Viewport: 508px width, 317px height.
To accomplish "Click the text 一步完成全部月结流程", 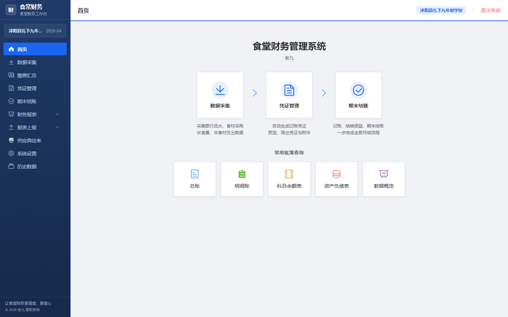I will tap(358, 133).
